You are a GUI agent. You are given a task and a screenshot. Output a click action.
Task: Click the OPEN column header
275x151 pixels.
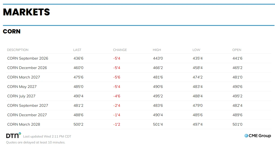(237, 50)
